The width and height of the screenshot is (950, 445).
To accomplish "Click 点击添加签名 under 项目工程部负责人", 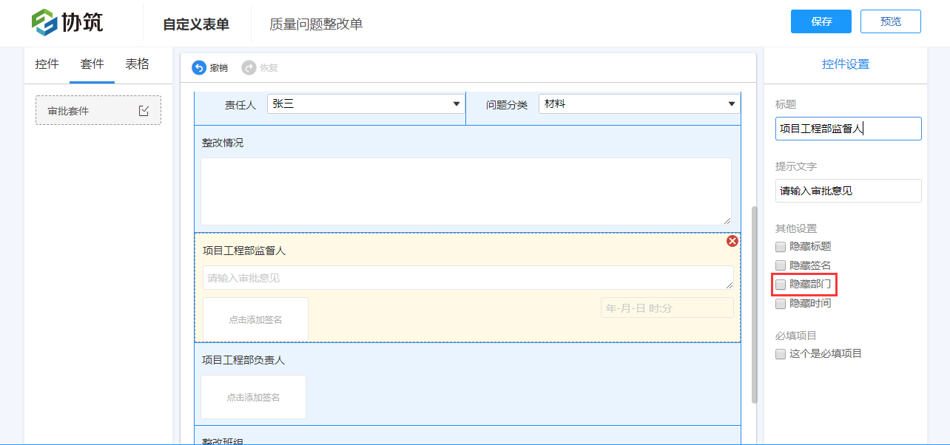I will (x=253, y=397).
